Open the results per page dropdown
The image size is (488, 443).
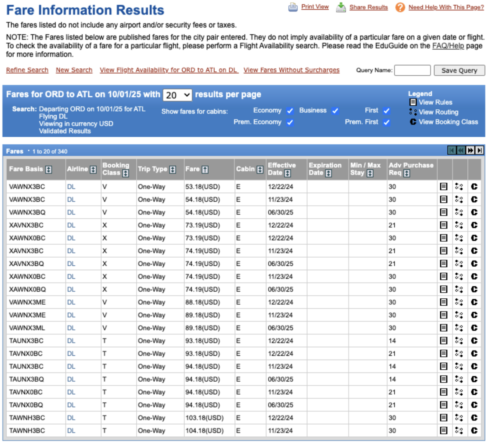177,95
